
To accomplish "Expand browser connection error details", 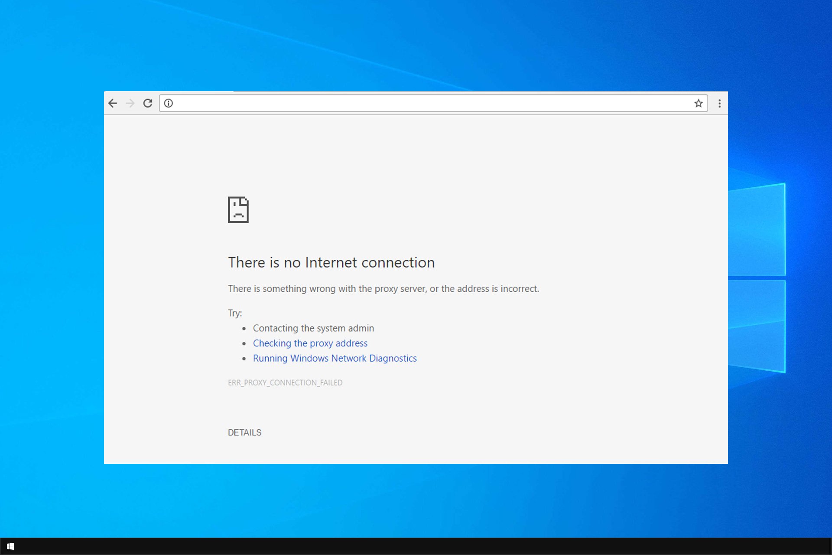I will click(244, 432).
